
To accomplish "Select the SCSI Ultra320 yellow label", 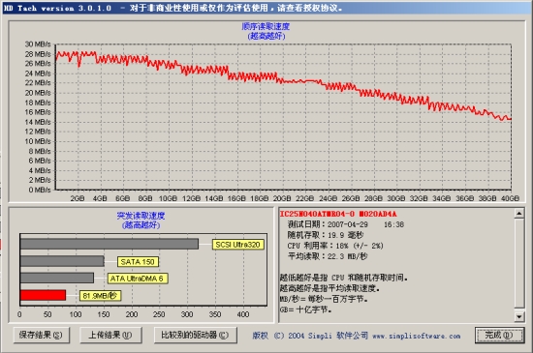I will 238,245.
